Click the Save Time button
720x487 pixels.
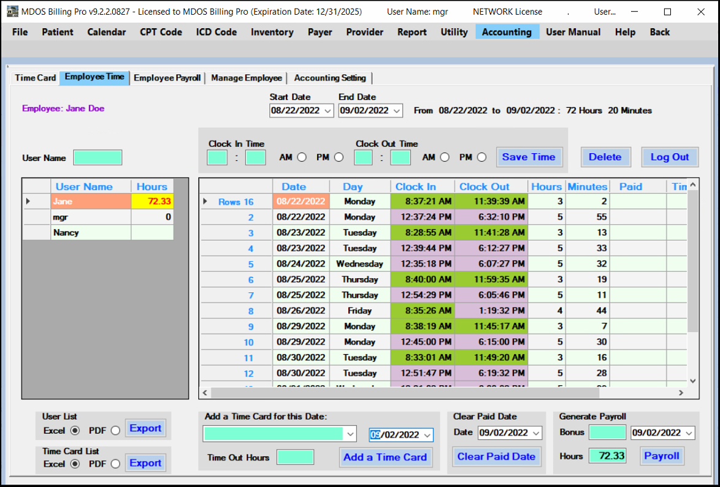pos(529,157)
